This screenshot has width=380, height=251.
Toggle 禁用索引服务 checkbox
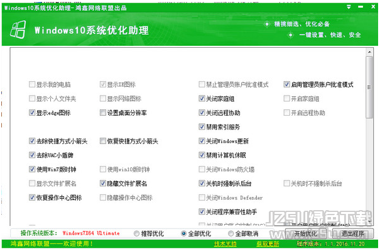[202, 126]
